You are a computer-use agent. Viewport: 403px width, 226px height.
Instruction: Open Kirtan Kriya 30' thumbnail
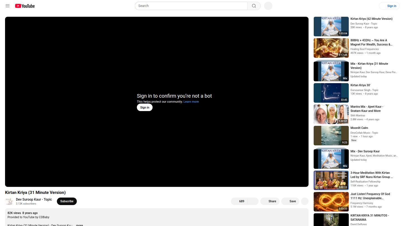pos(331,93)
